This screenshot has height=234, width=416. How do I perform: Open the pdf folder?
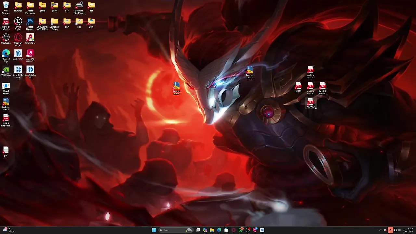[x=91, y=7]
